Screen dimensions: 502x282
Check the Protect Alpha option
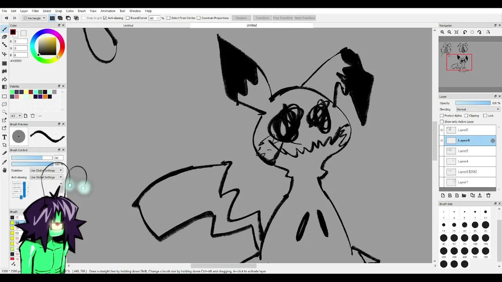(442, 116)
